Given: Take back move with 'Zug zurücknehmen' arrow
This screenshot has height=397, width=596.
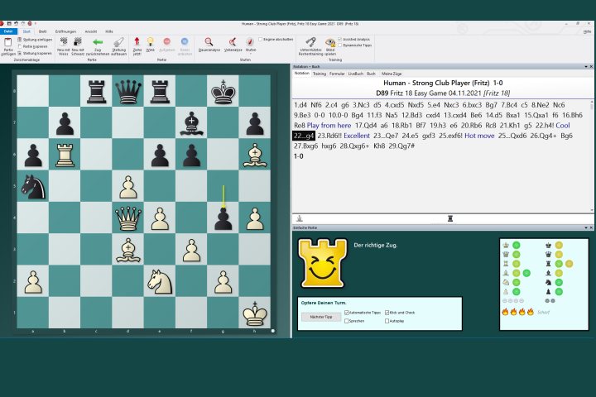Looking at the screenshot, I should 98,41.
